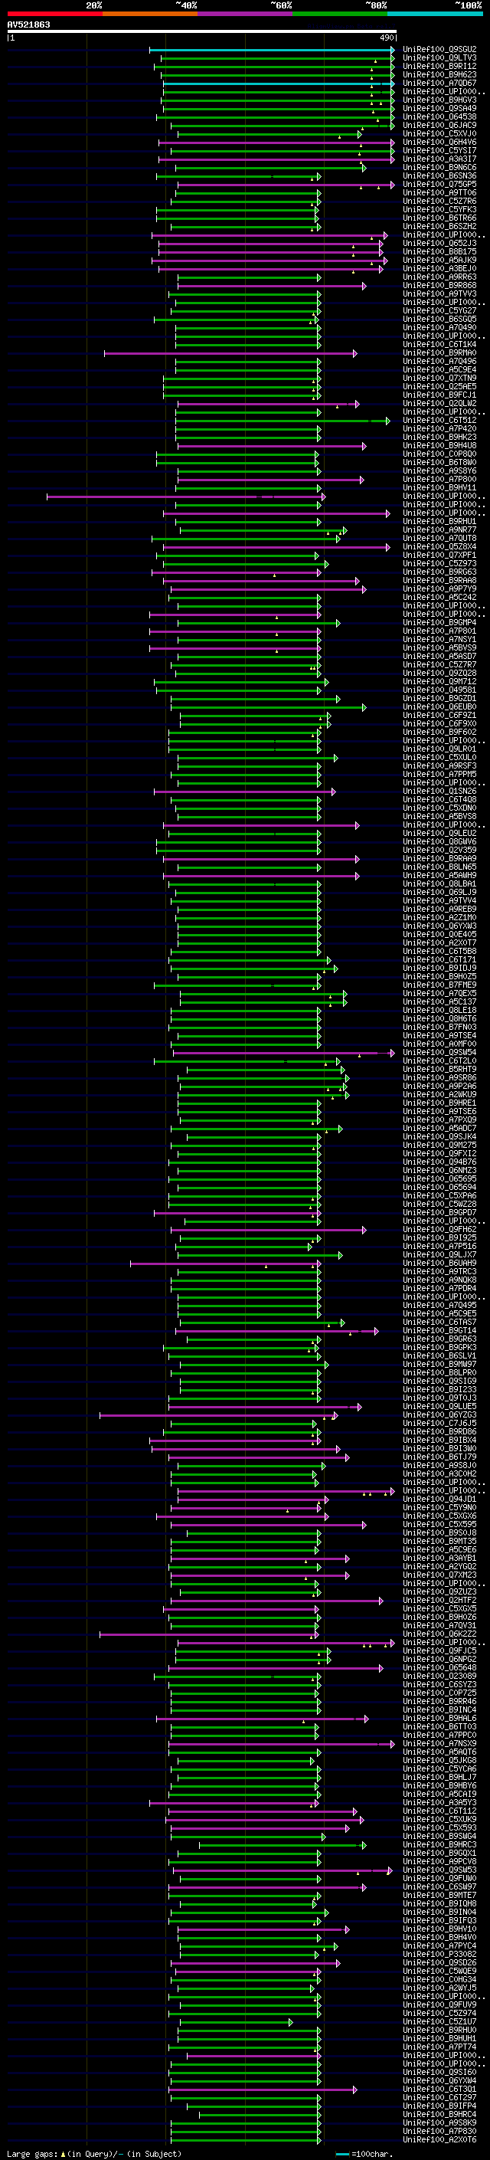The height and width of the screenshot is (2160, 490).
Task: Select label UniRef100_Q6EUB0
Action: [x=439, y=707]
